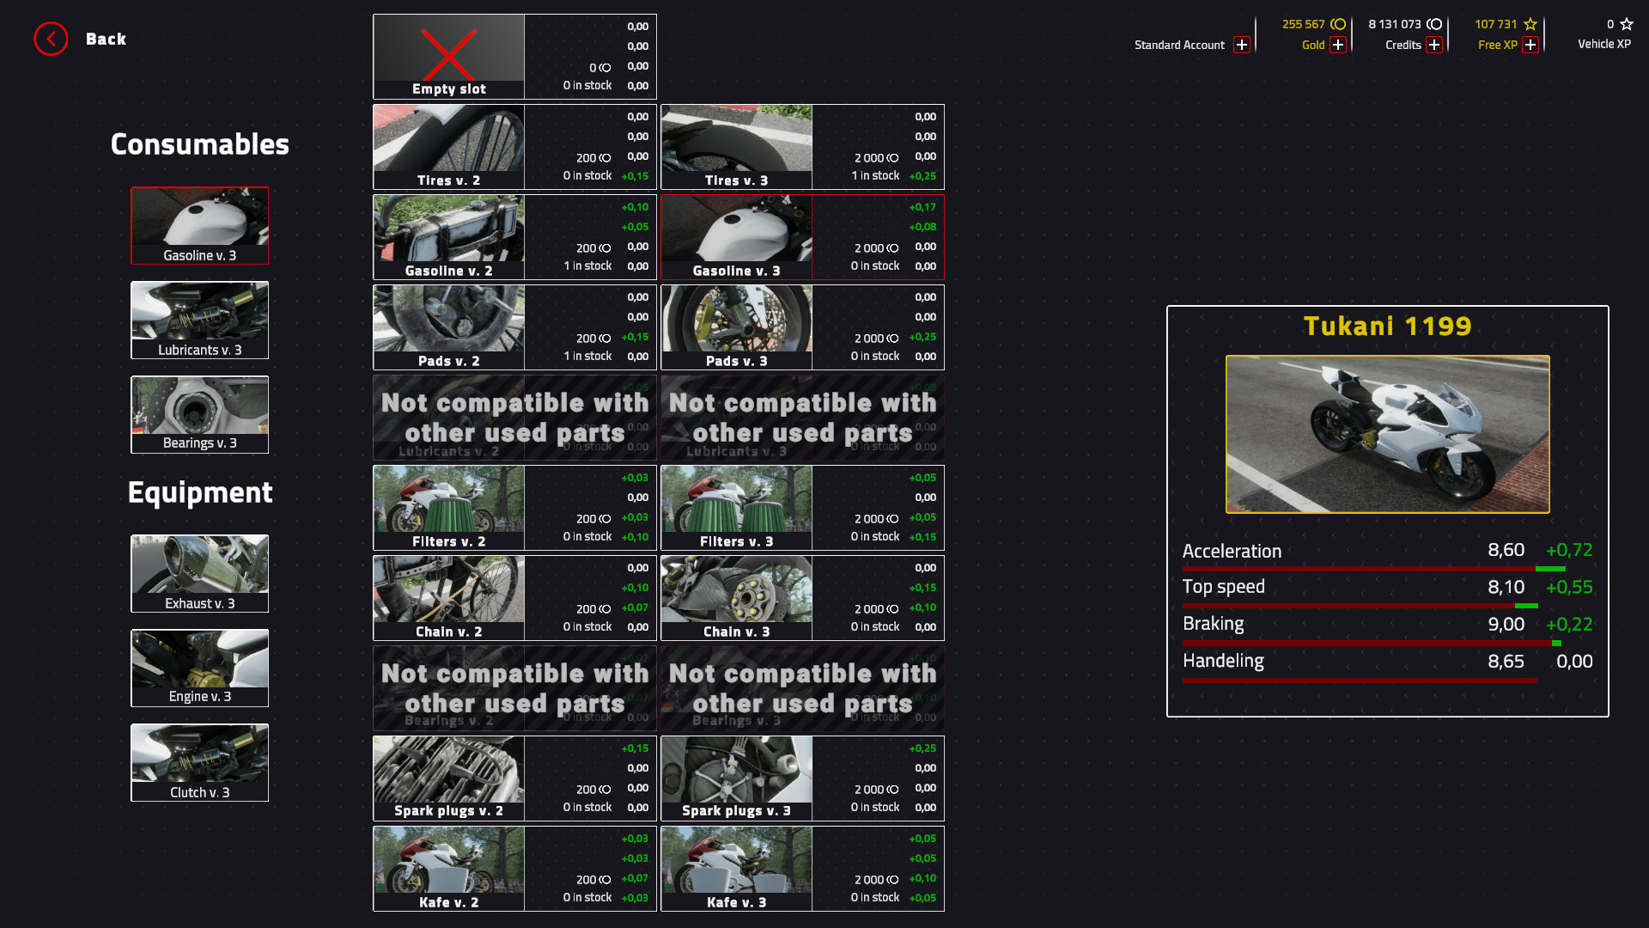
Task: Open the Exhaust v. 3 equipment slot
Action: pos(199,573)
